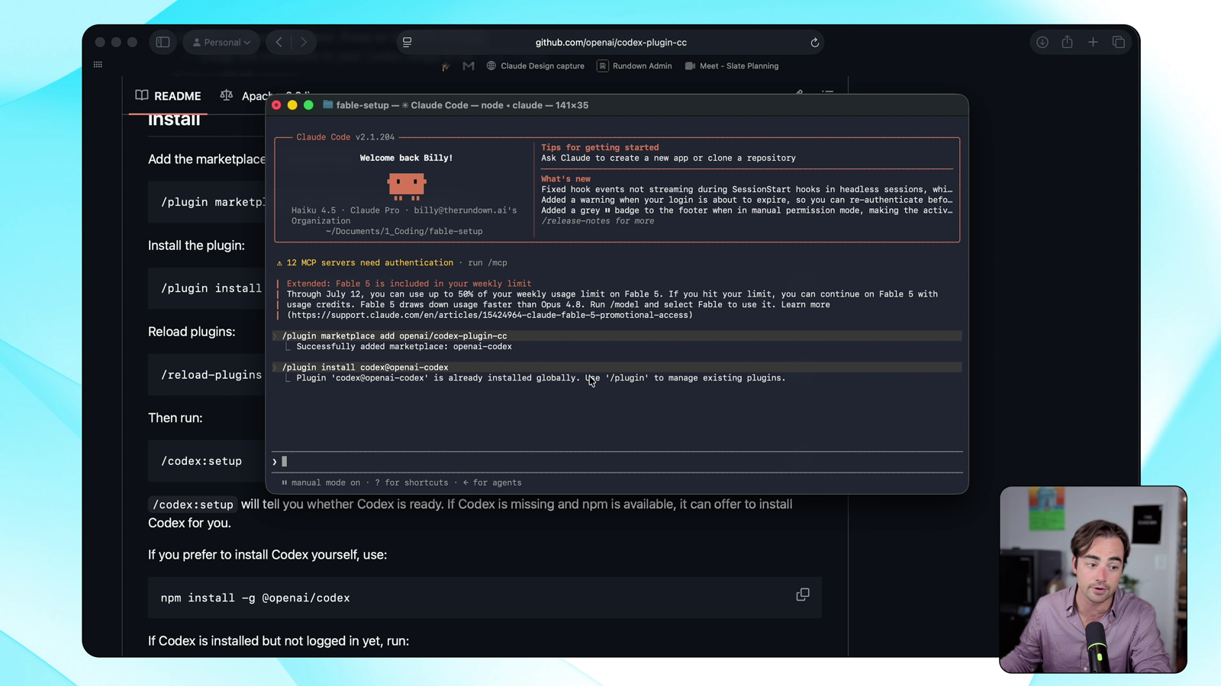Click the ~/Documents/1_Coding/fable-setup path text
This screenshot has height=686, width=1221.
tap(404, 232)
